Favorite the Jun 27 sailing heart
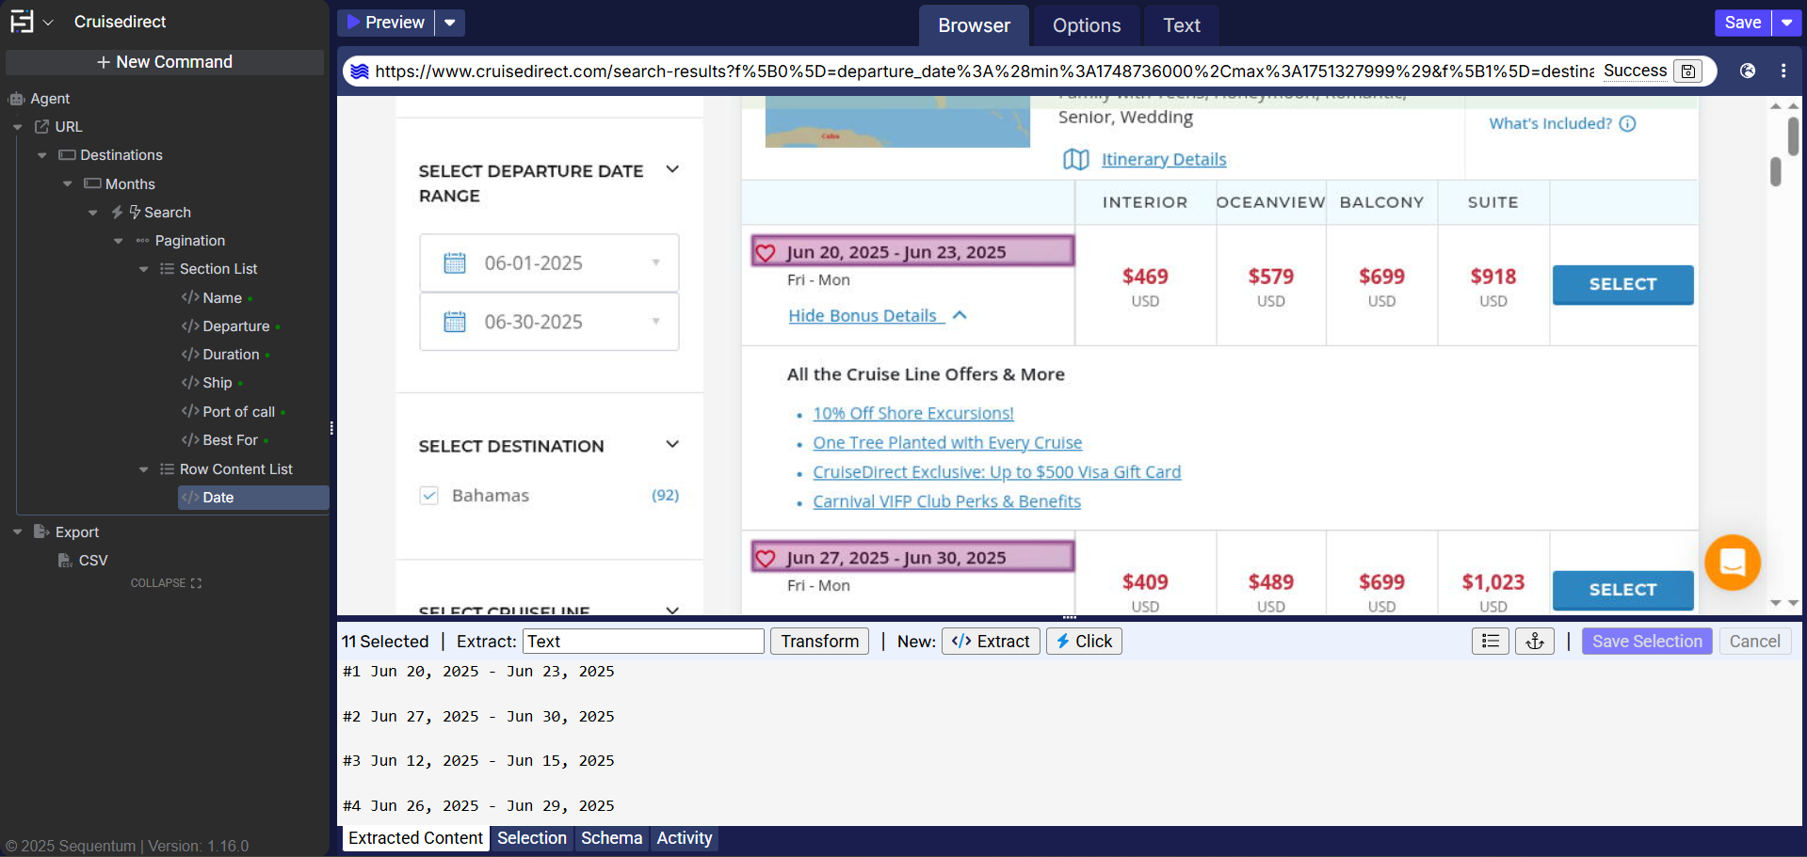The image size is (1807, 857). tap(766, 559)
